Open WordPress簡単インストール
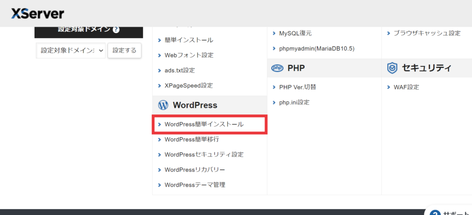Screen dimensions: 472x215 point(204,124)
